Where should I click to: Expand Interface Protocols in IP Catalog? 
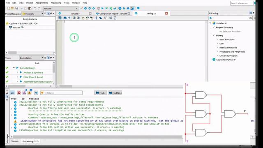click(217, 48)
